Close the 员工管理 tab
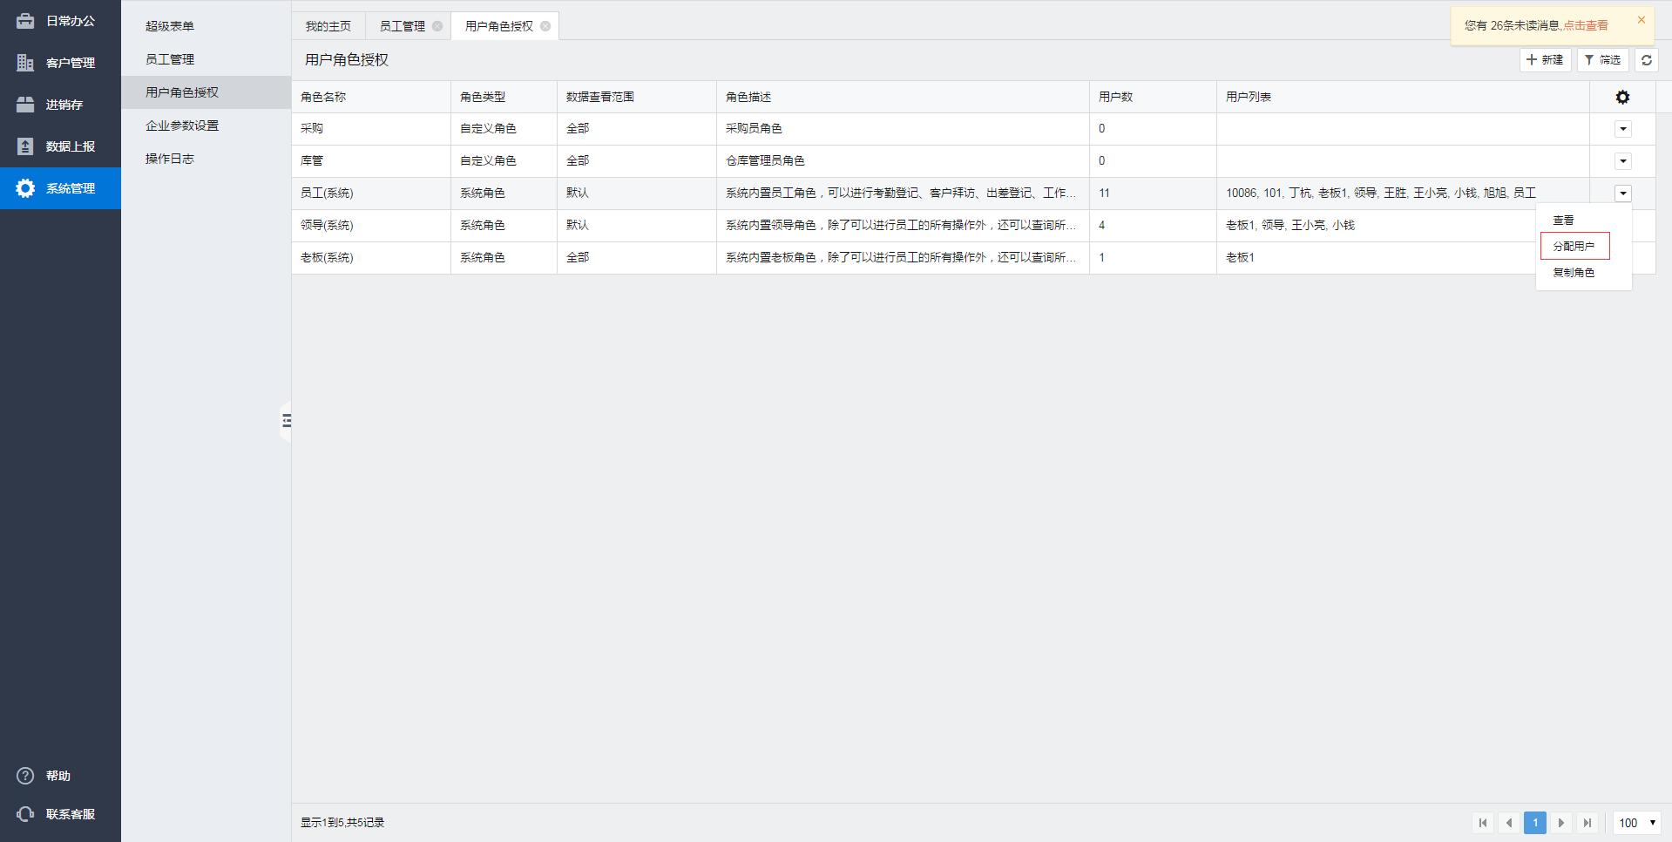 437,26
